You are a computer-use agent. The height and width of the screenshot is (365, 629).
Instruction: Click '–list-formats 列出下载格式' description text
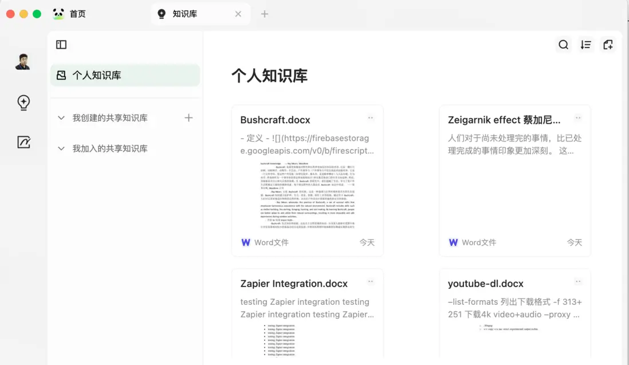click(514, 308)
